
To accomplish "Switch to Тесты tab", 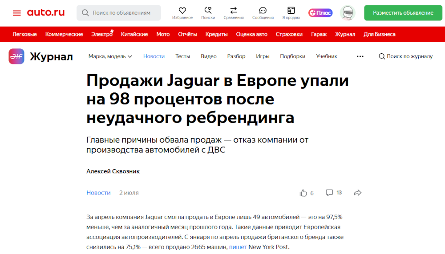I will coord(182,56).
